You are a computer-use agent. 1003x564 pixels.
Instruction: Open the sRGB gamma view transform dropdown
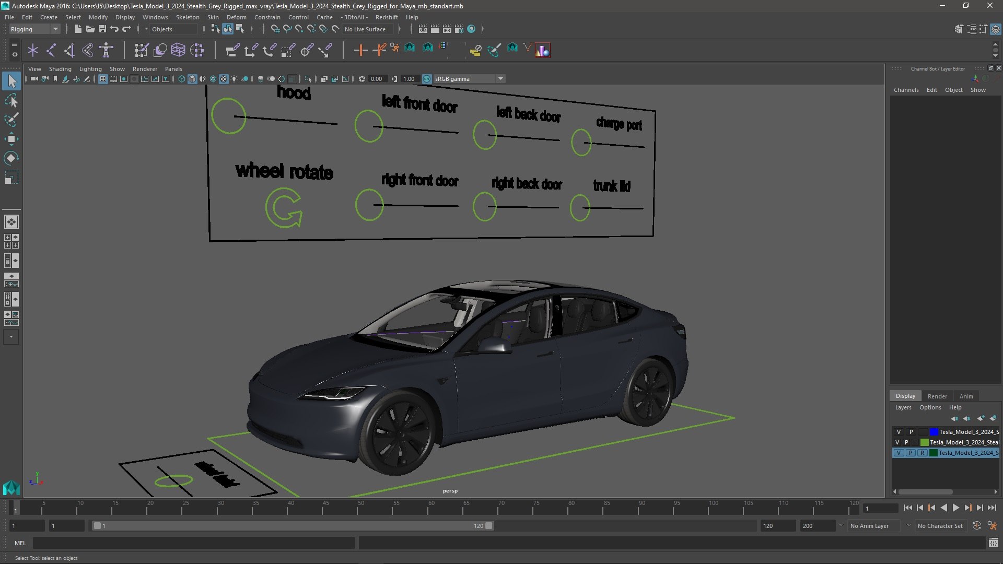click(469, 79)
